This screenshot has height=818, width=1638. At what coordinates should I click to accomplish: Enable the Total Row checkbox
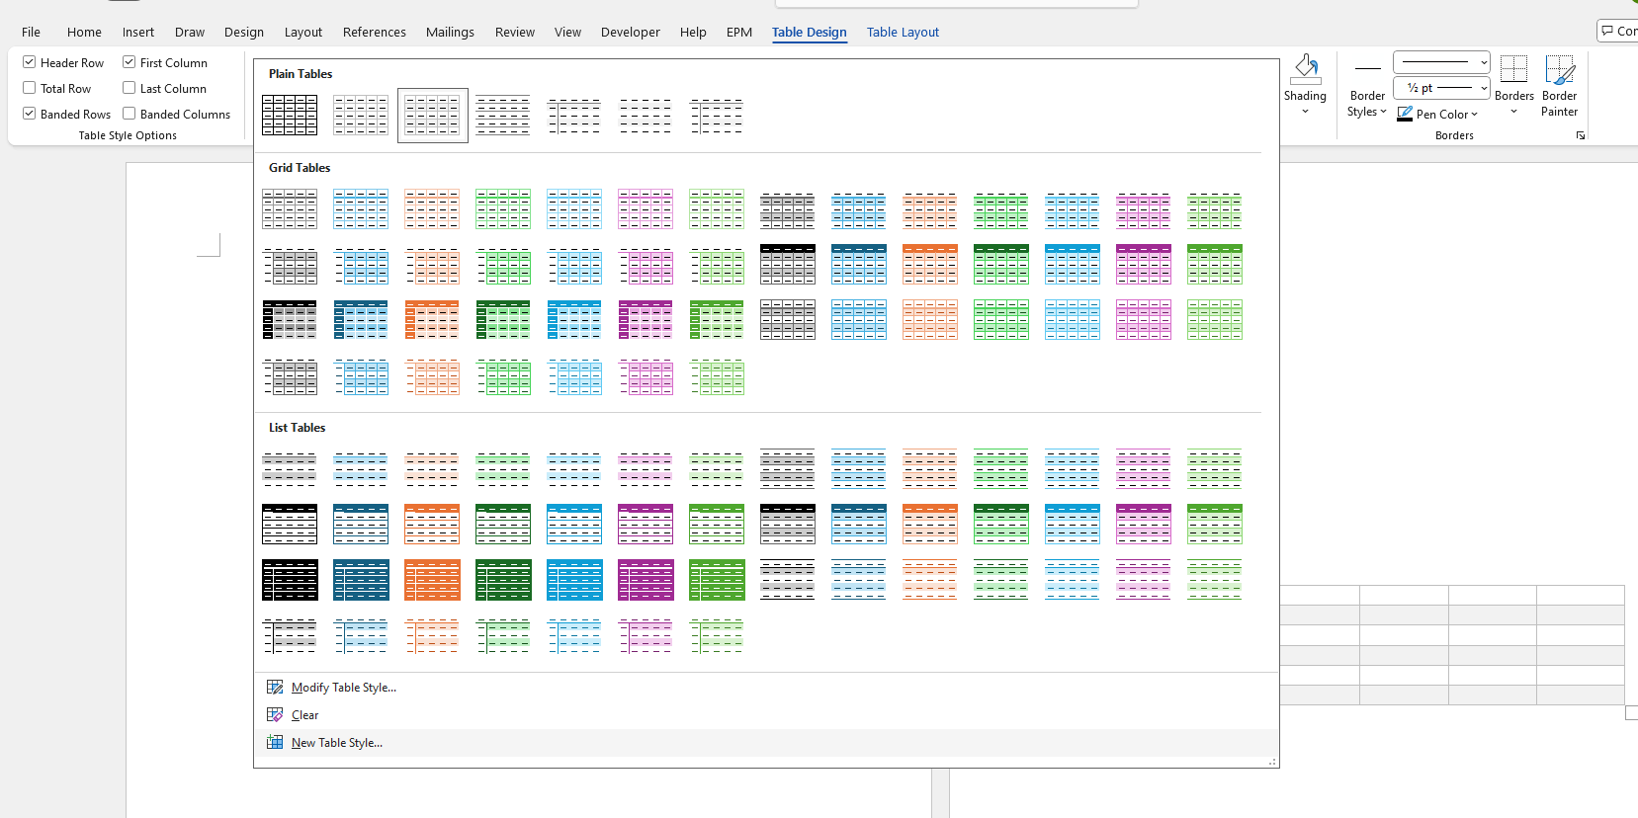(x=30, y=88)
